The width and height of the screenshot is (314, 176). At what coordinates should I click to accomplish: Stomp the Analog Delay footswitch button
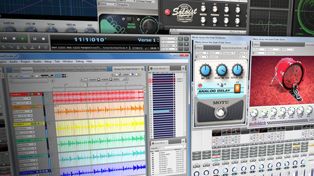[220, 112]
